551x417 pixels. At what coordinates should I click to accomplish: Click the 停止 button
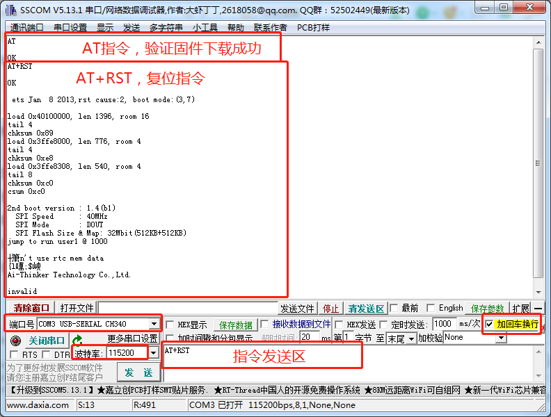tap(330, 309)
